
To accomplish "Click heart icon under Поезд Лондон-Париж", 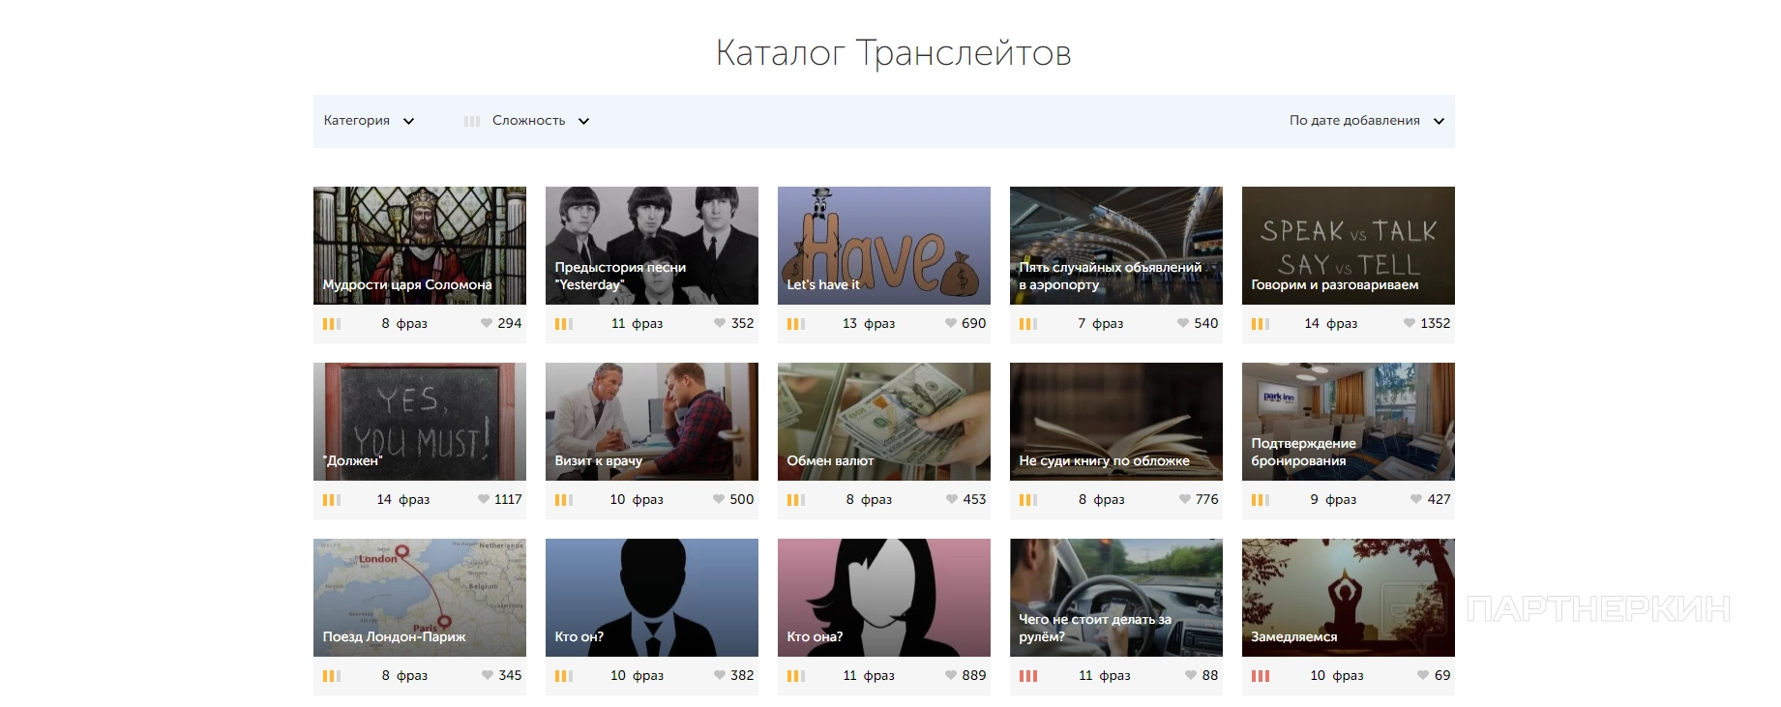I will 488,675.
